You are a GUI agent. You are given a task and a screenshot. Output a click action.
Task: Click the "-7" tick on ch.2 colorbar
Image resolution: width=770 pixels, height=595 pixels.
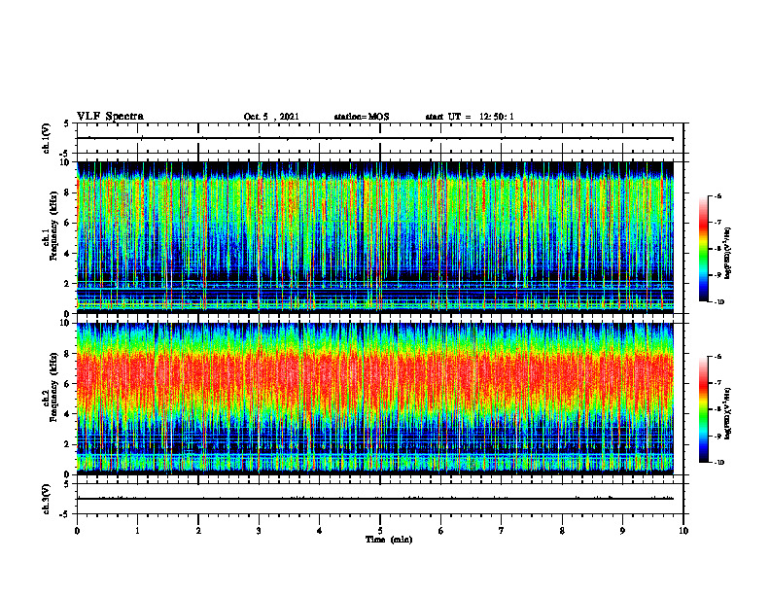[x=717, y=383]
